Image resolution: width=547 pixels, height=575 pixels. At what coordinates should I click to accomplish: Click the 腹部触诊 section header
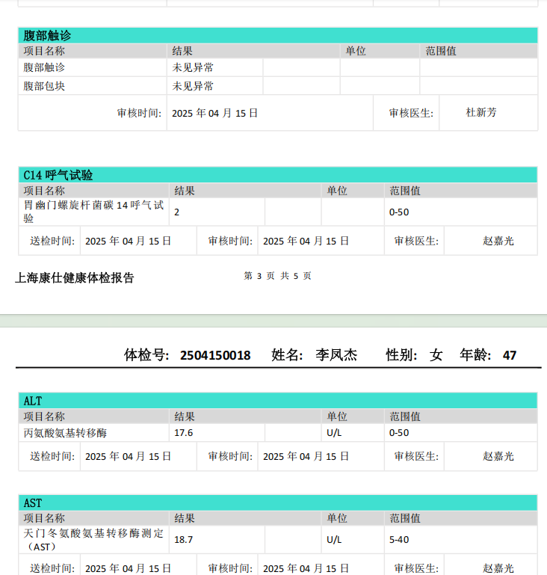click(48, 35)
